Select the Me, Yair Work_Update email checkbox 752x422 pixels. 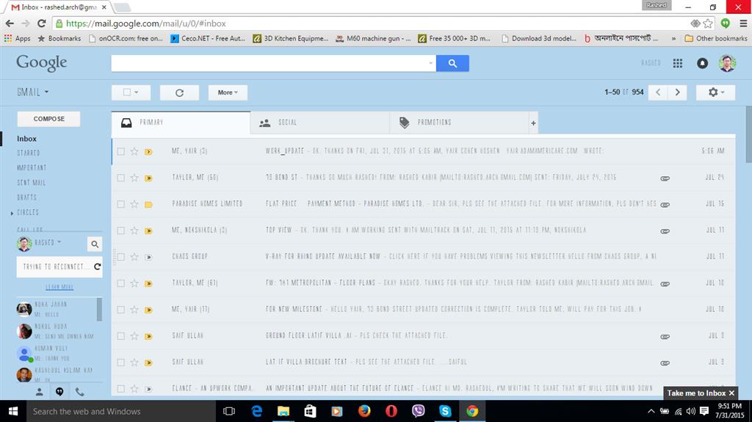121,151
